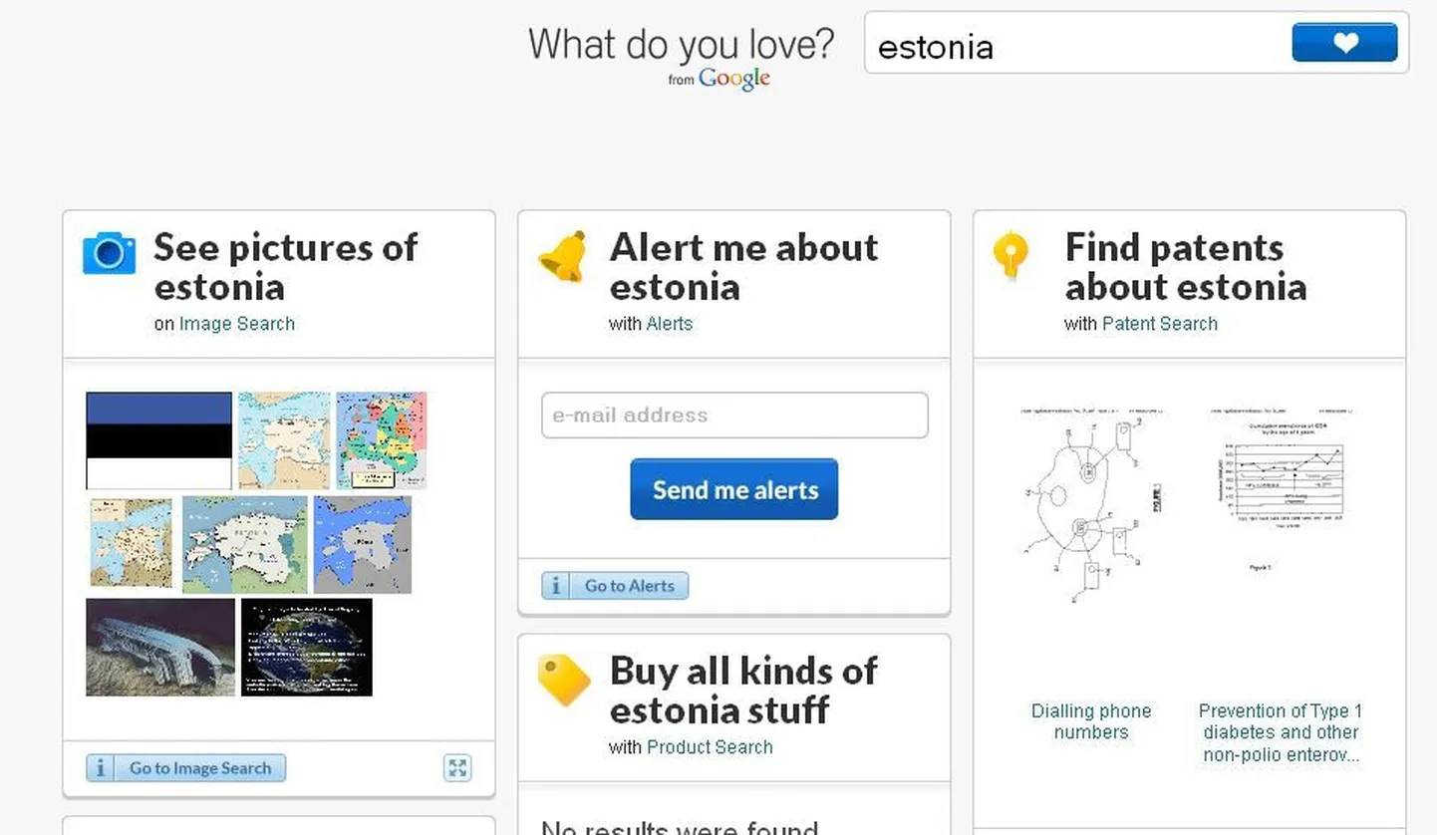Open the Image Search link
Screen dimensions: 1437x835
[x=237, y=324]
